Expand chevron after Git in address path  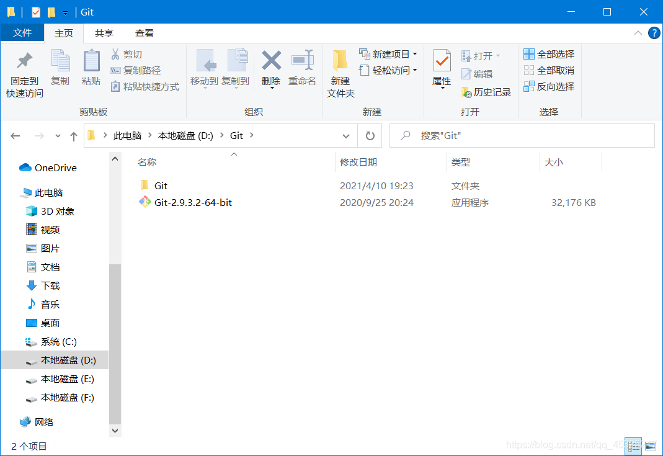click(x=252, y=135)
